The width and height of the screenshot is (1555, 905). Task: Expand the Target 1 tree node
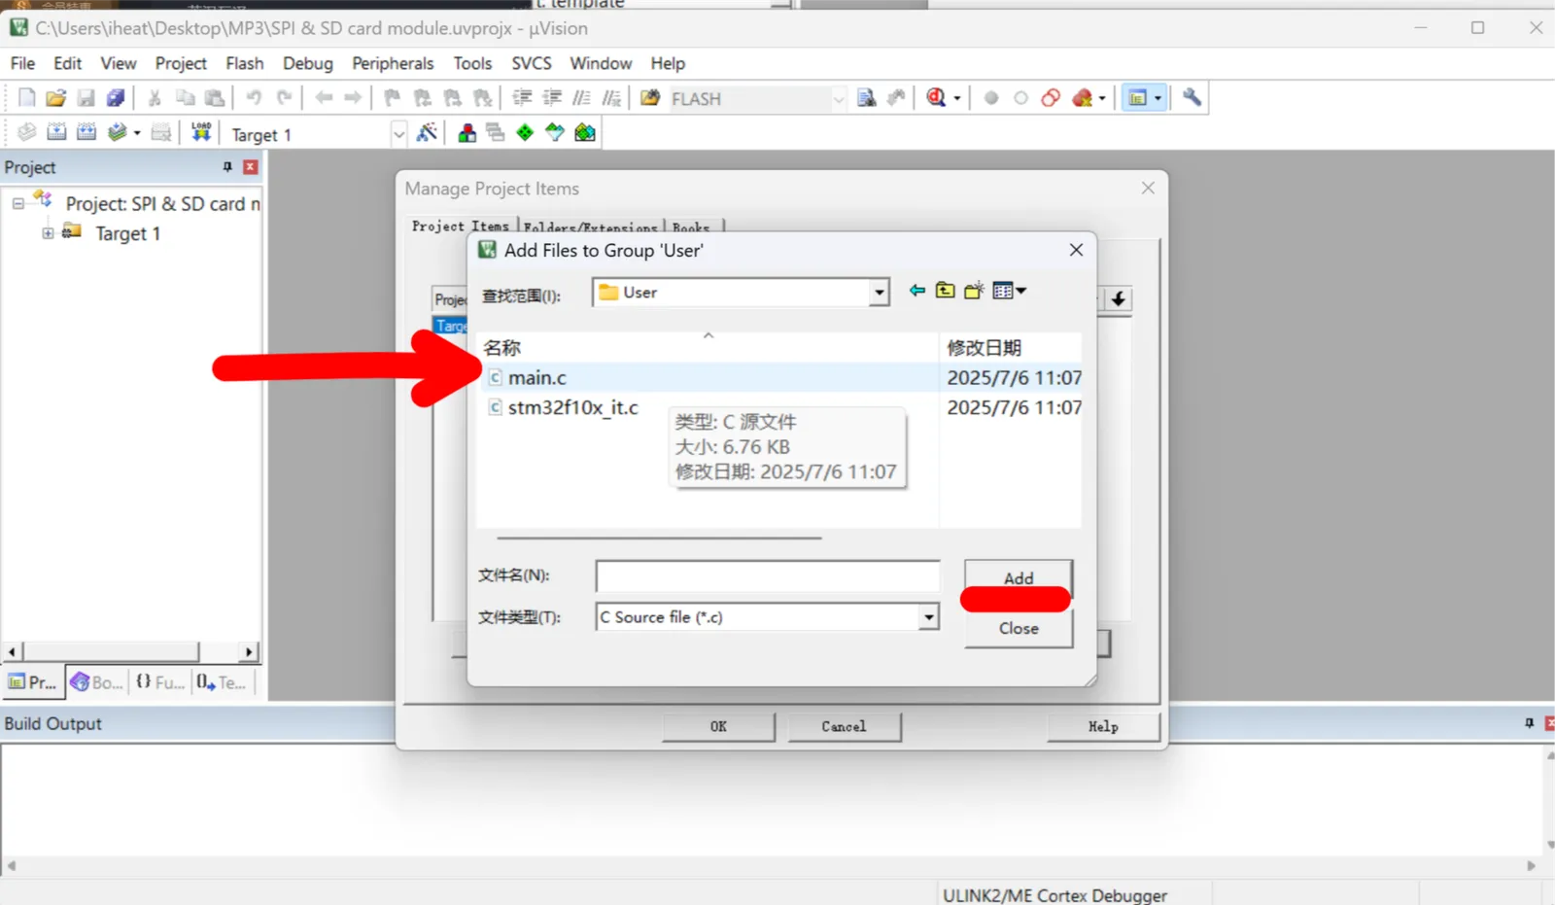pyautogui.click(x=48, y=233)
